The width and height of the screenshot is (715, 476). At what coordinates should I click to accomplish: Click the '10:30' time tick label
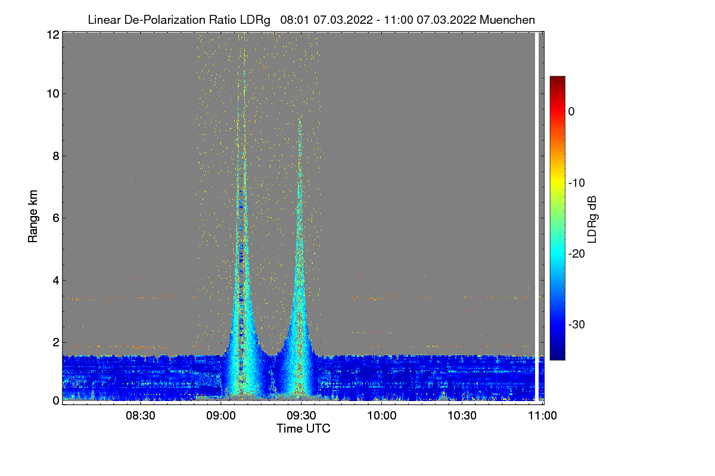coord(462,416)
